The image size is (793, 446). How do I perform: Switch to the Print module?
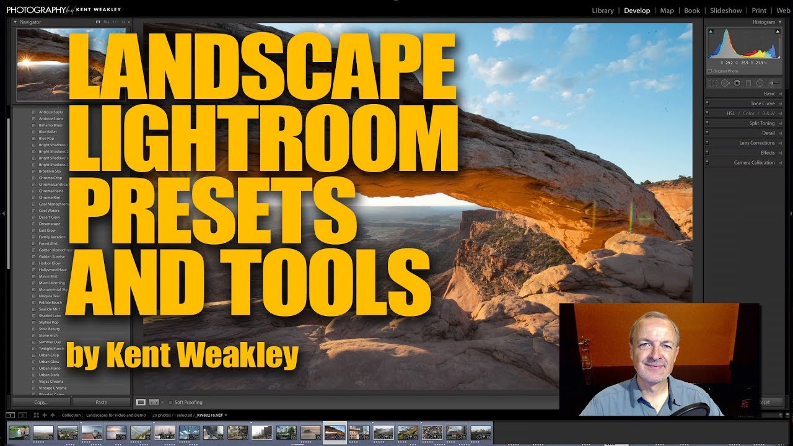[x=759, y=11]
